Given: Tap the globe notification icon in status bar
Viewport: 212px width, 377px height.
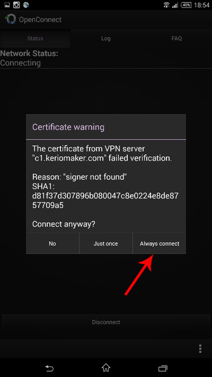Looking at the screenshot, I should (26, 5).
